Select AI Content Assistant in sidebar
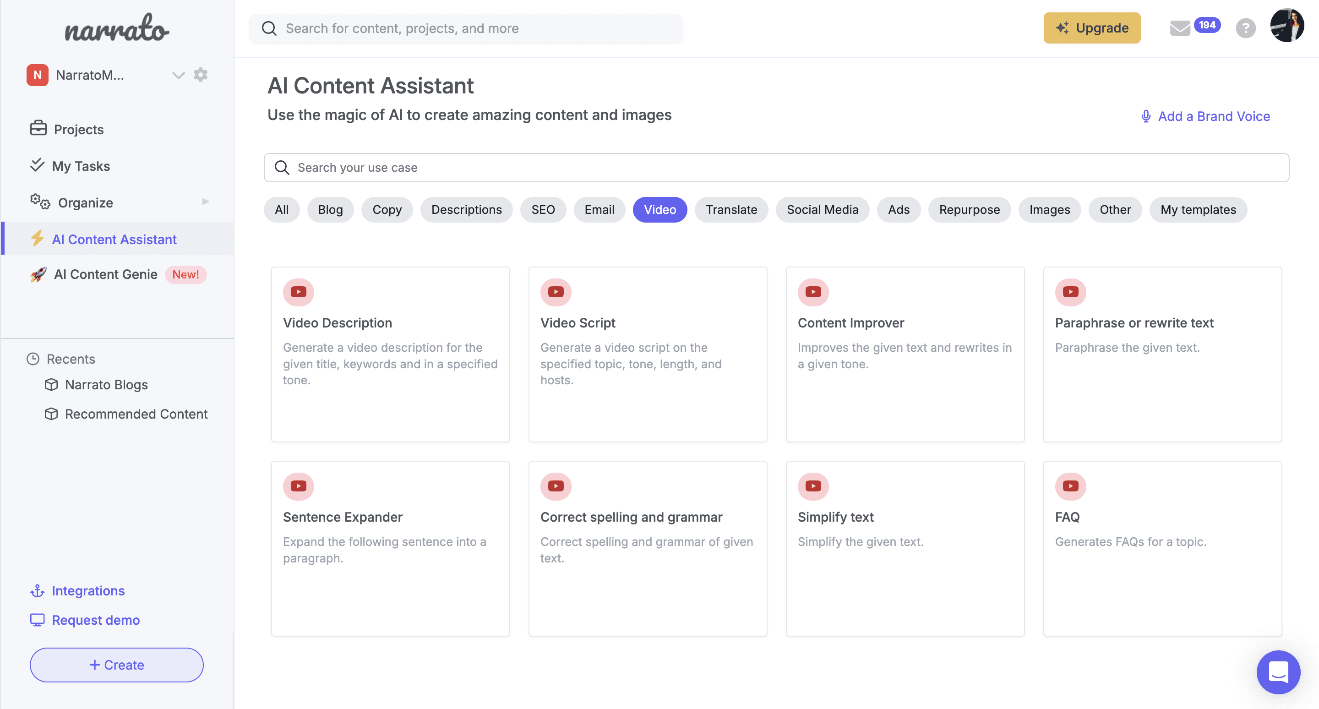 pos(117,239)
